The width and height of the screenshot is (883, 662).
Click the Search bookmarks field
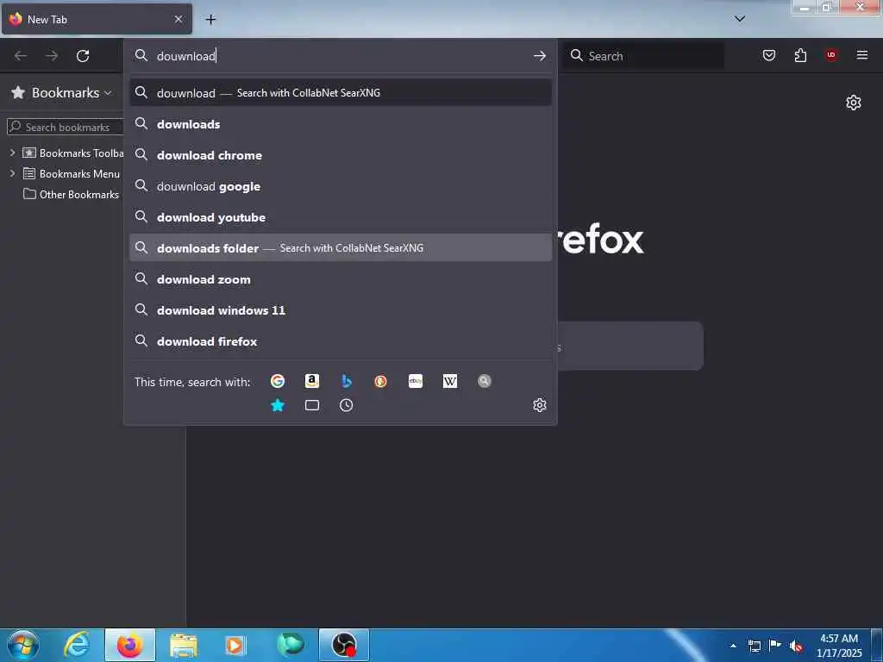(65, 127)
